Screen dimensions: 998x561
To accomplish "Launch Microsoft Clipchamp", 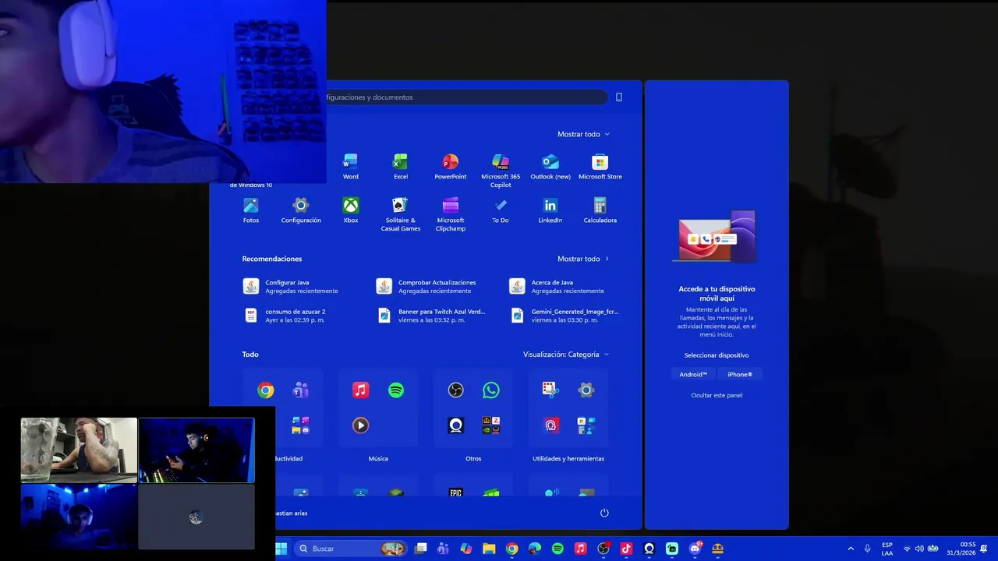I will pos(451,214).
